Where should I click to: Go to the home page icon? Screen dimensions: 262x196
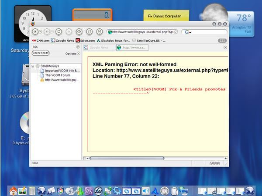[x=79, y=32]
